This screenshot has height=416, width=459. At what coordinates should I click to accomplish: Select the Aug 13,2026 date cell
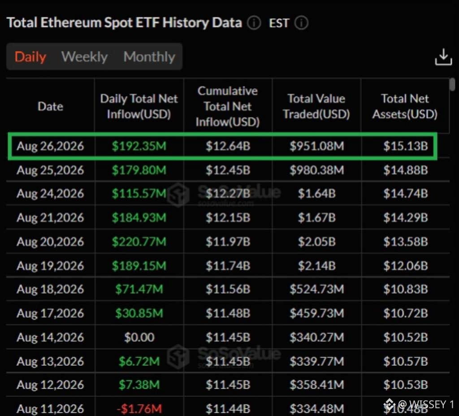[50, 361]
